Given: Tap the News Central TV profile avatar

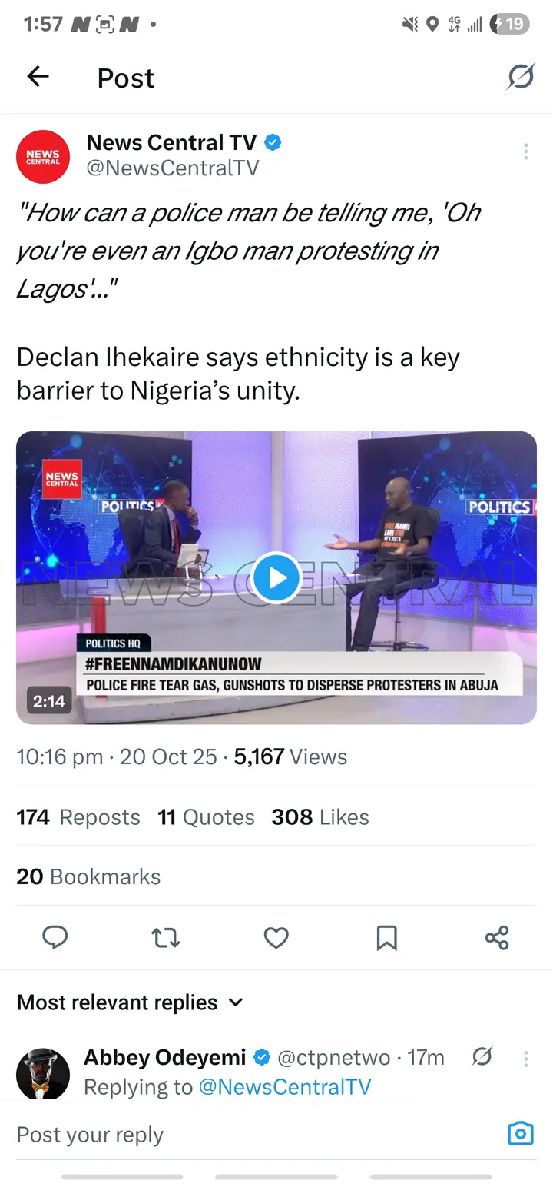Looking at the screenshot, I should click(x=43, y=156).
